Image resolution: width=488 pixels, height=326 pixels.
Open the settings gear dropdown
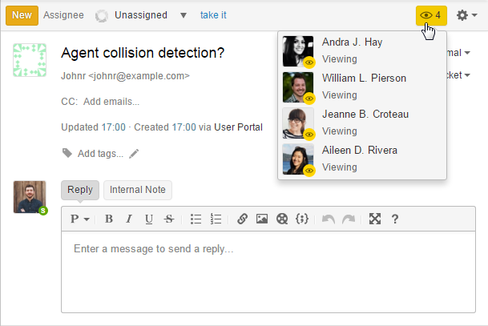click(466, 15)
